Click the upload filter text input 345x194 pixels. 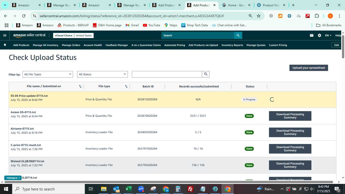tap(167, 74)
